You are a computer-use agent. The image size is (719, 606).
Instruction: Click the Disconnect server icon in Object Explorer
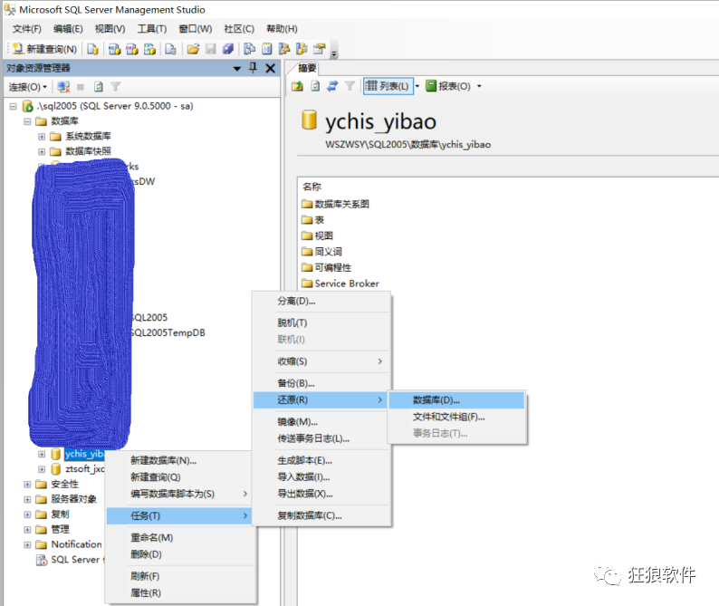click(63, 87)
